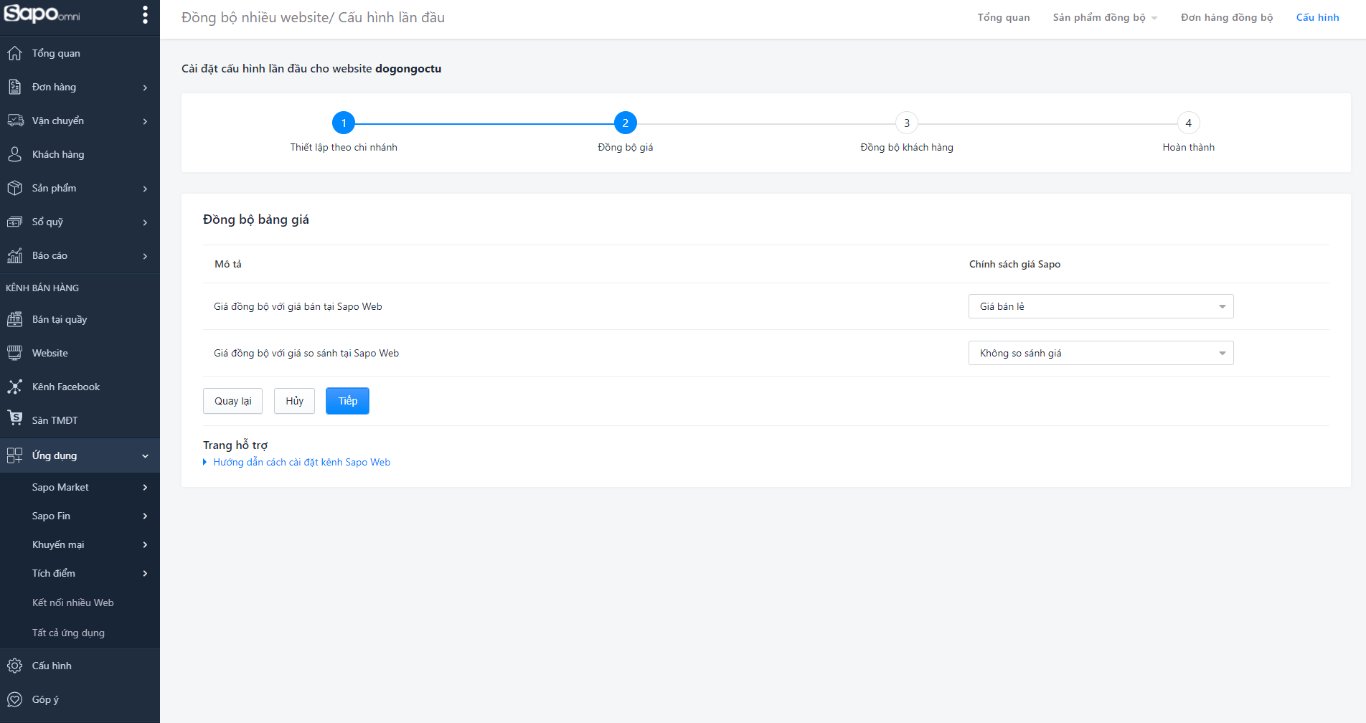Click the Vận chuyển truck icon

(x=15, y=120)
